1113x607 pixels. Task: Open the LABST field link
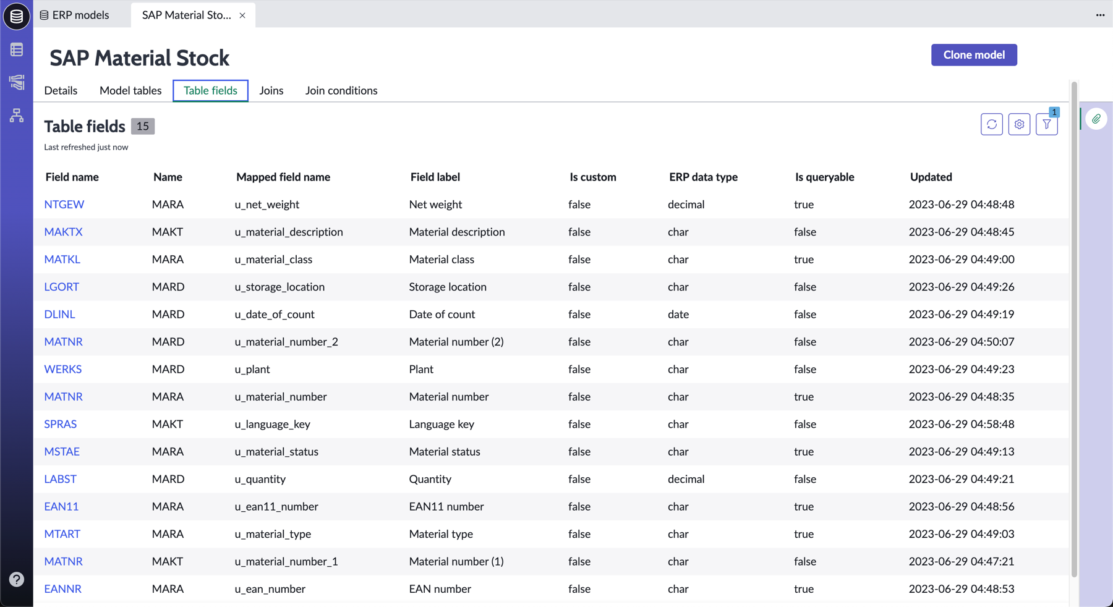click(60, 479)
